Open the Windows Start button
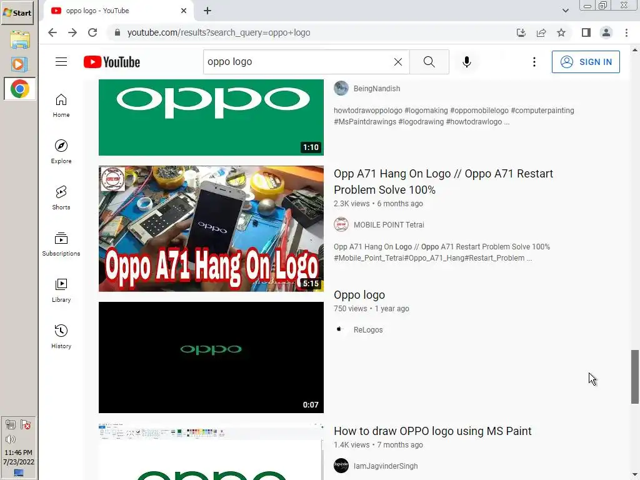This screenshot has width=640, height=480. pyautogui.click(x=17, y=12)
